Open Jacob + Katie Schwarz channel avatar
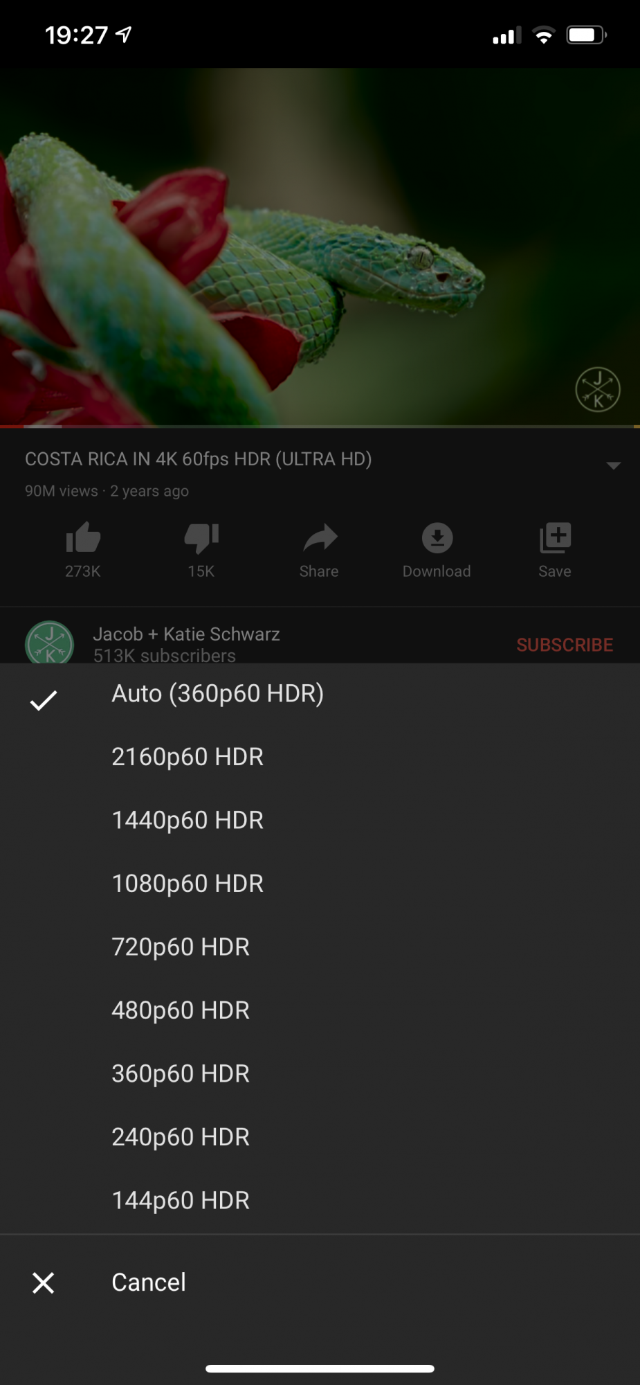The image size is (640, 1385). [x=50, y=642]
